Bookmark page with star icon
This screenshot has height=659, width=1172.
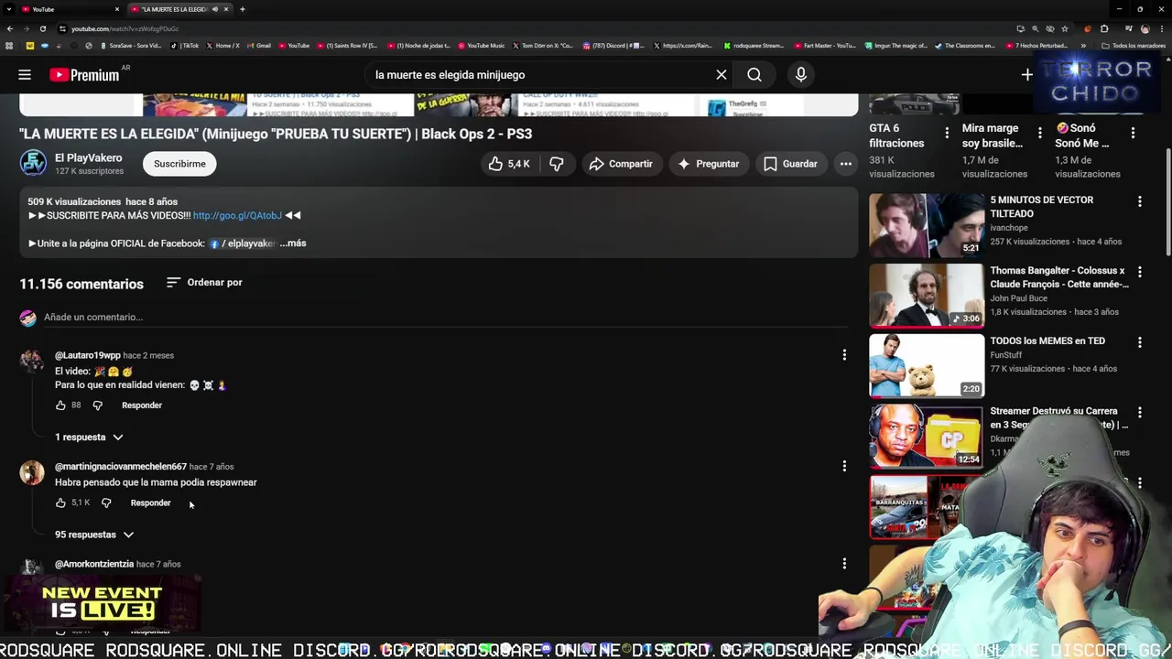[x=1067, y=28]
